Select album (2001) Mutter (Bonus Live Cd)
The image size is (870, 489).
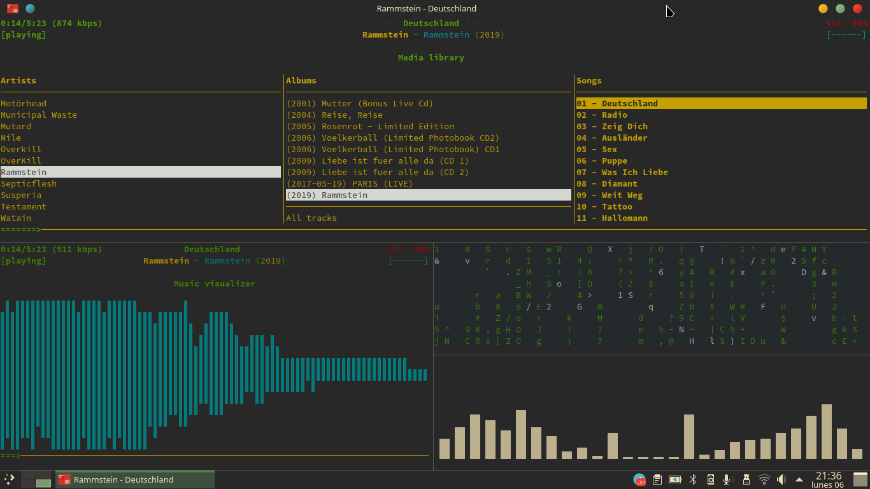[360, 104]
